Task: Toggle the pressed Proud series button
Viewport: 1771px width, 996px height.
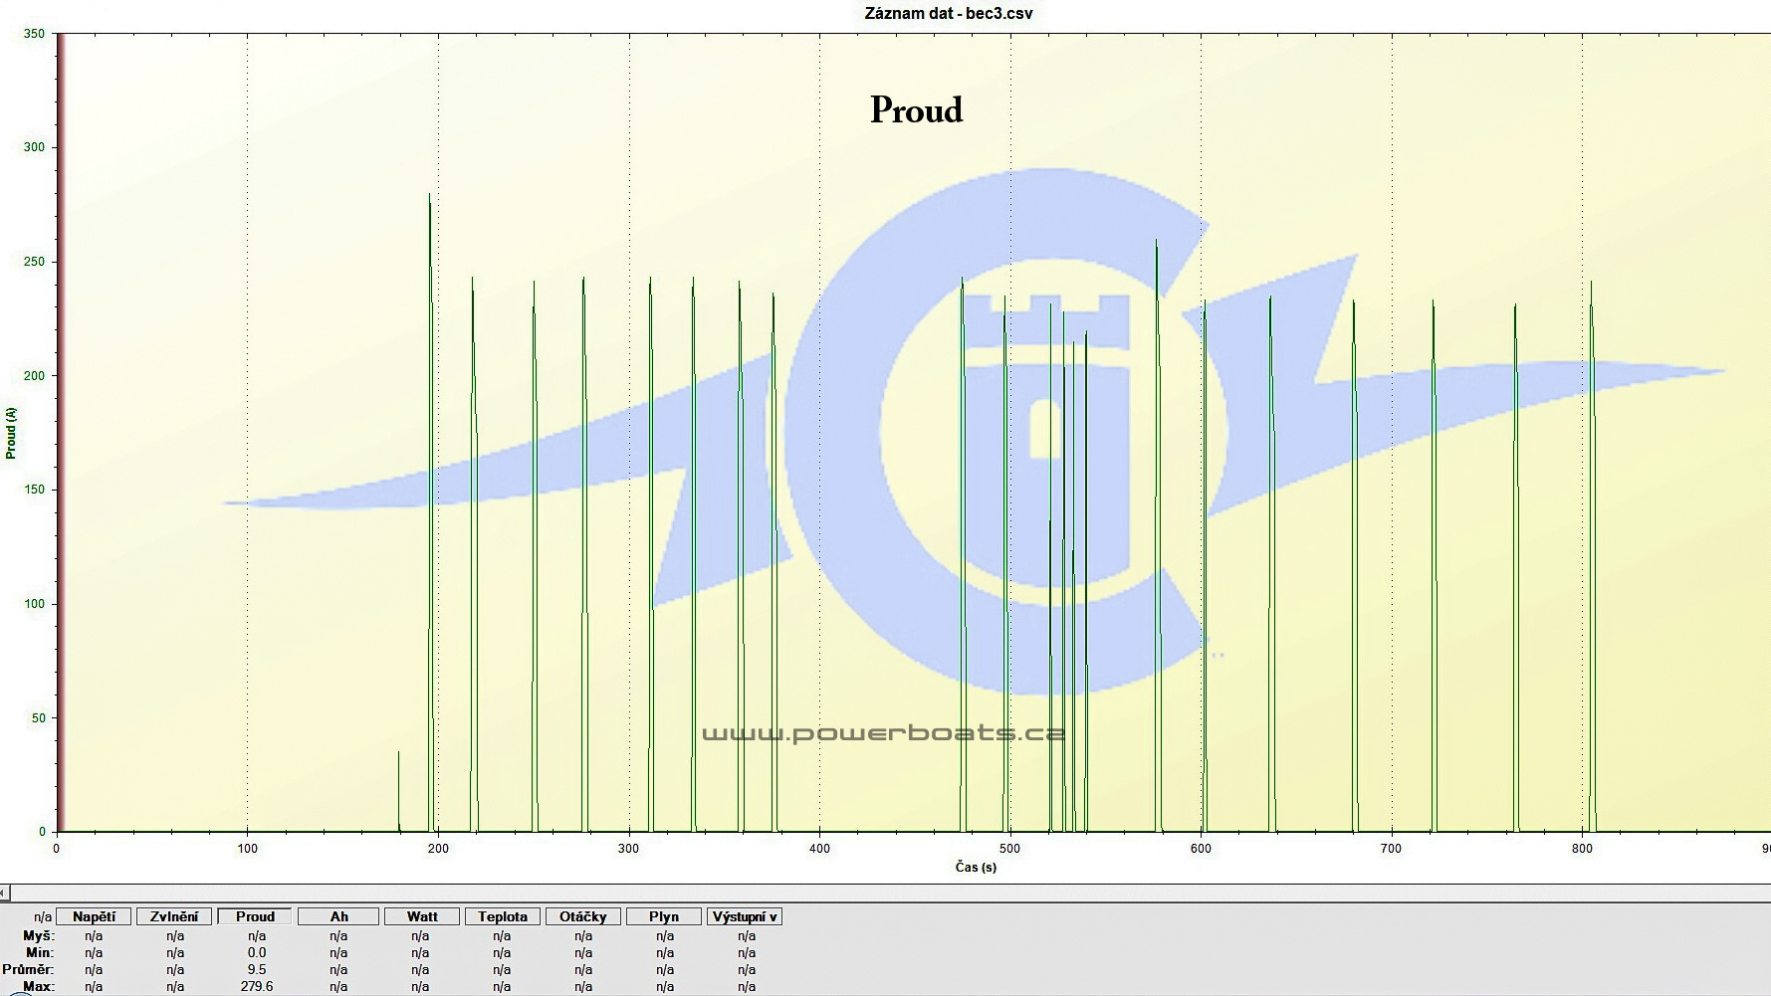Action: point(255,916)
